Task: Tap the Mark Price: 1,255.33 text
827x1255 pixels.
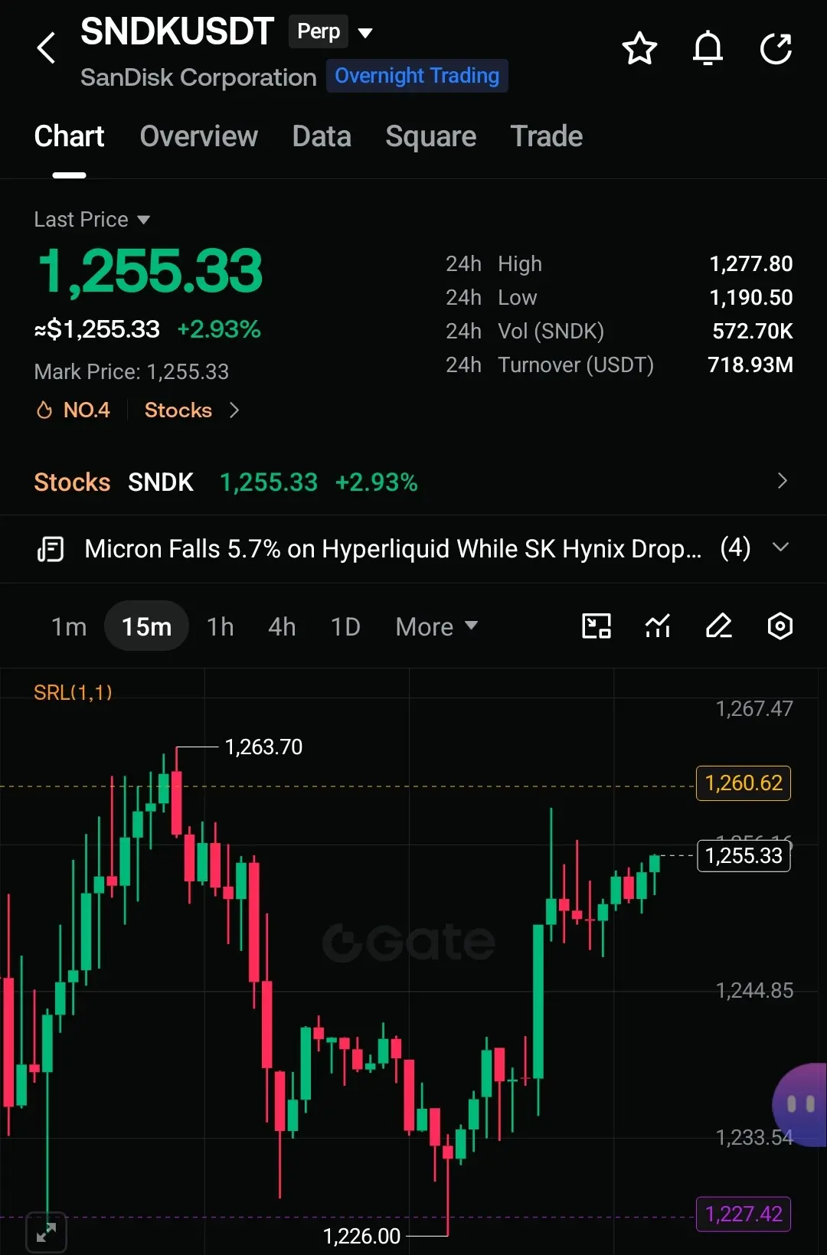Action: (132, 372)
